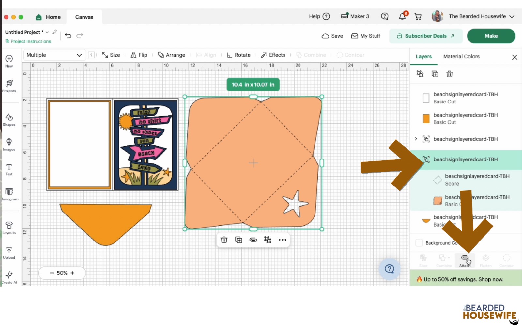This screenshot has width=522, height=331.
Task: Zoom in with plus button
Action: (72, 273)
